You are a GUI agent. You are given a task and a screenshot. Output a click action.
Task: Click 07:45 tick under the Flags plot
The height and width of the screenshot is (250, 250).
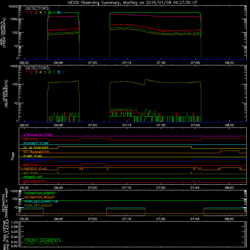tap(195, 188)
